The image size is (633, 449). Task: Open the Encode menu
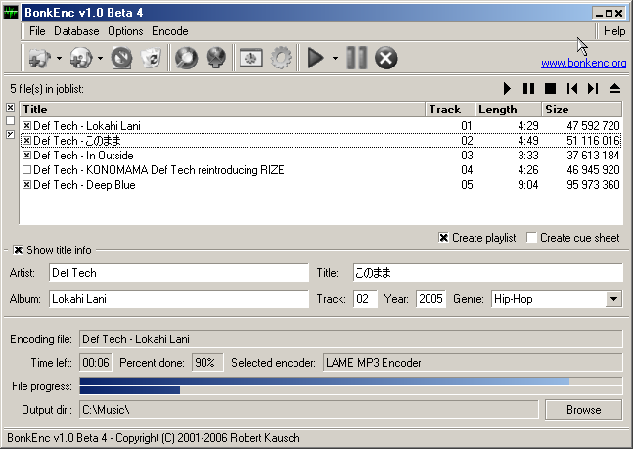pyautogui.click(x=169, y=31)
